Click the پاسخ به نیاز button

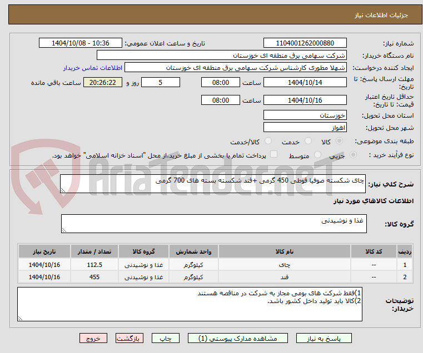[324, 338]
